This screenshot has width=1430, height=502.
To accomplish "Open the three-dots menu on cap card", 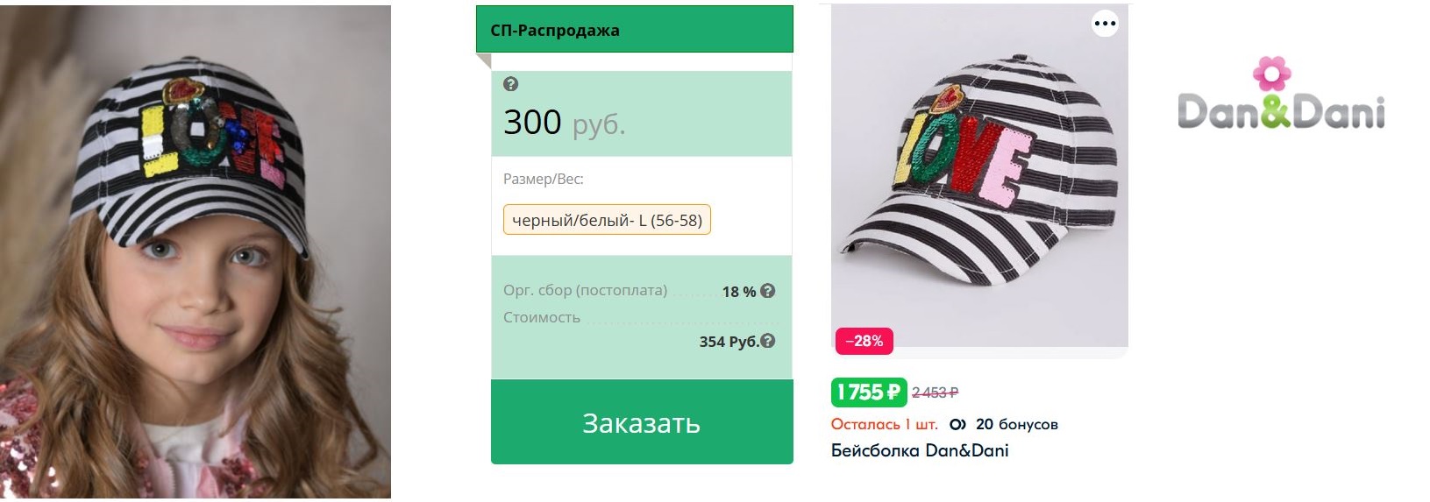I will tap(1105, 24).
